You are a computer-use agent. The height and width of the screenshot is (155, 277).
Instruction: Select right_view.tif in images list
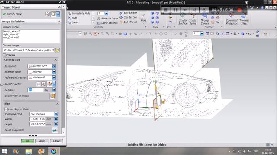pyautogui.click(x=10, y=34)
